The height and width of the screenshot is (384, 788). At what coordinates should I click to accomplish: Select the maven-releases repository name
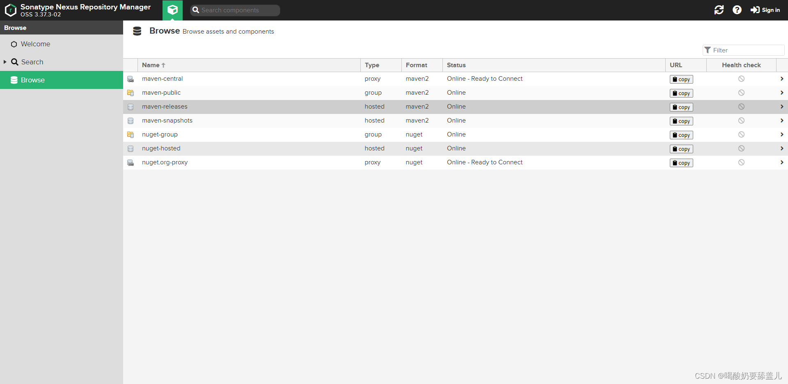165,107
